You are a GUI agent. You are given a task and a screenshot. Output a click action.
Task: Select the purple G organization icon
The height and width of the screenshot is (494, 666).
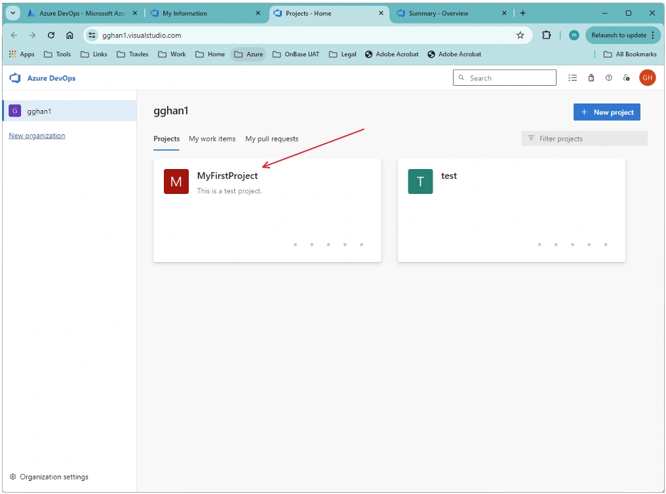(15, 111)
